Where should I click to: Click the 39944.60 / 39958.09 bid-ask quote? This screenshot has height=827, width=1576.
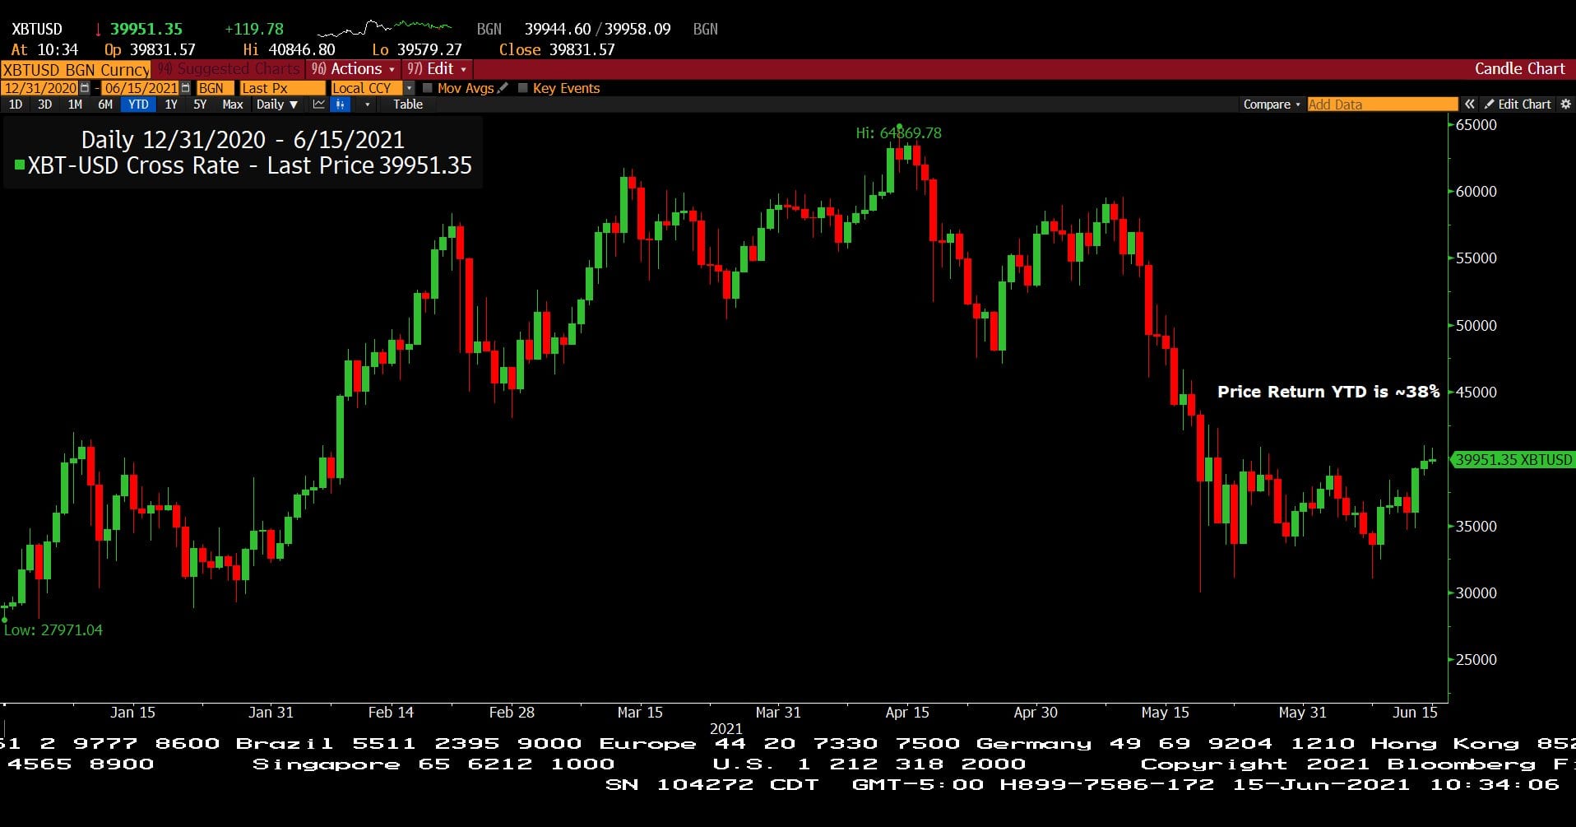[598, 29]
